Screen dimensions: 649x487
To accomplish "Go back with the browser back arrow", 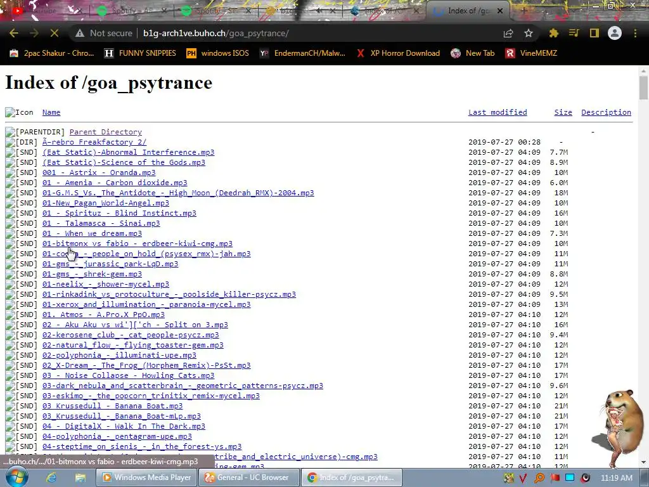I will pyautogui.click(x=14, y=33).
